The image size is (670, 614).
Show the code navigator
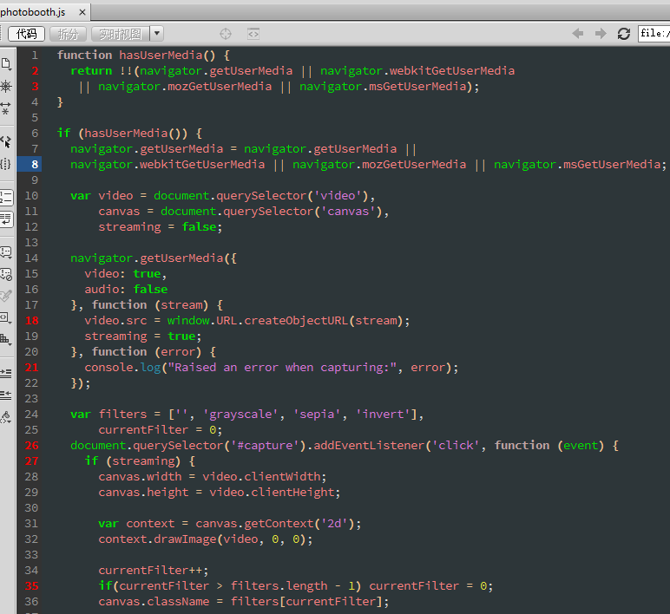pos(6,86)
